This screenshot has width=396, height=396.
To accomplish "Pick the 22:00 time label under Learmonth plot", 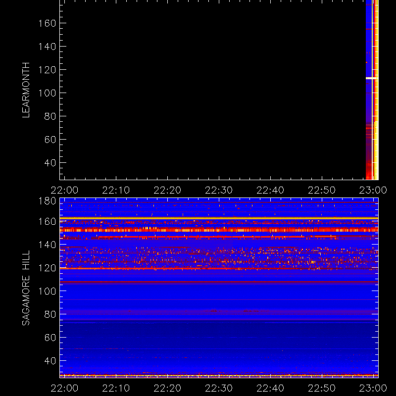I will coord(64,190).
